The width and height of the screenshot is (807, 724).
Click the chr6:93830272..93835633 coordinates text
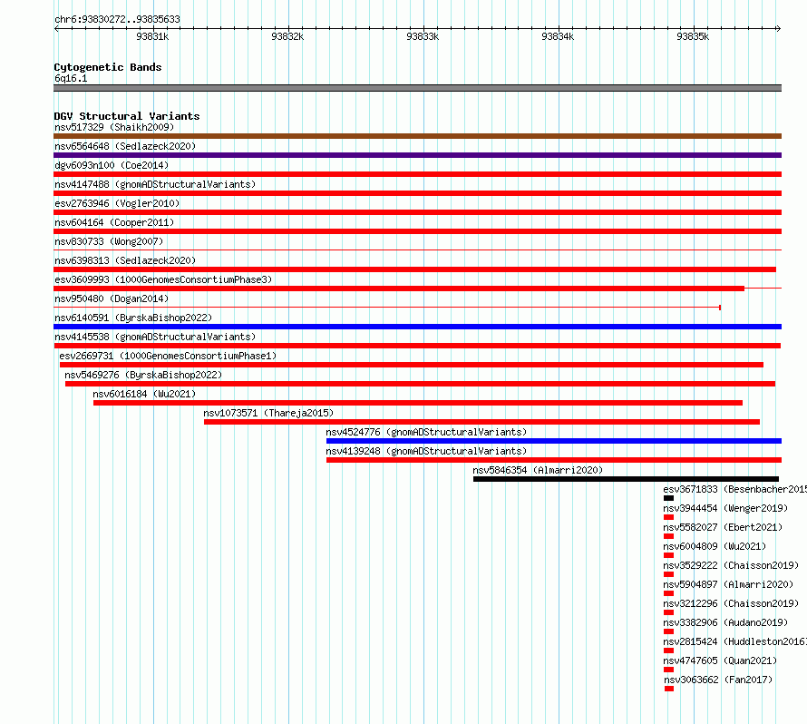(117, 19)
